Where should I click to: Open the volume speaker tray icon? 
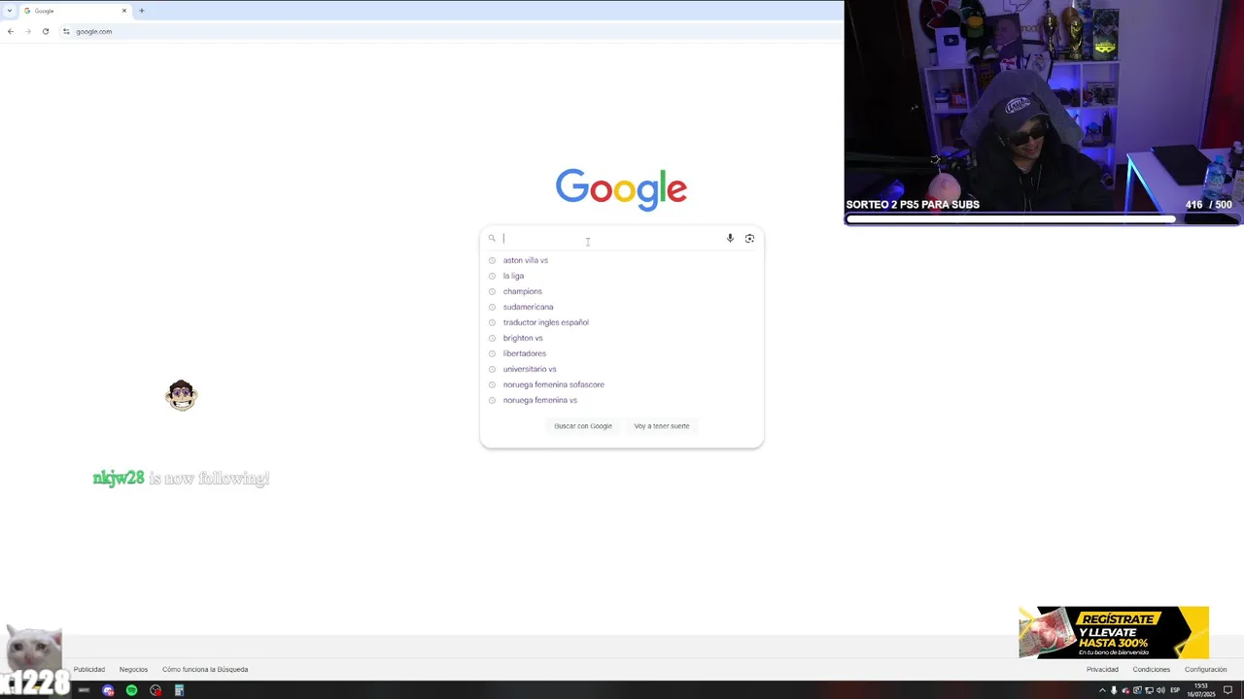[1160, 690]
